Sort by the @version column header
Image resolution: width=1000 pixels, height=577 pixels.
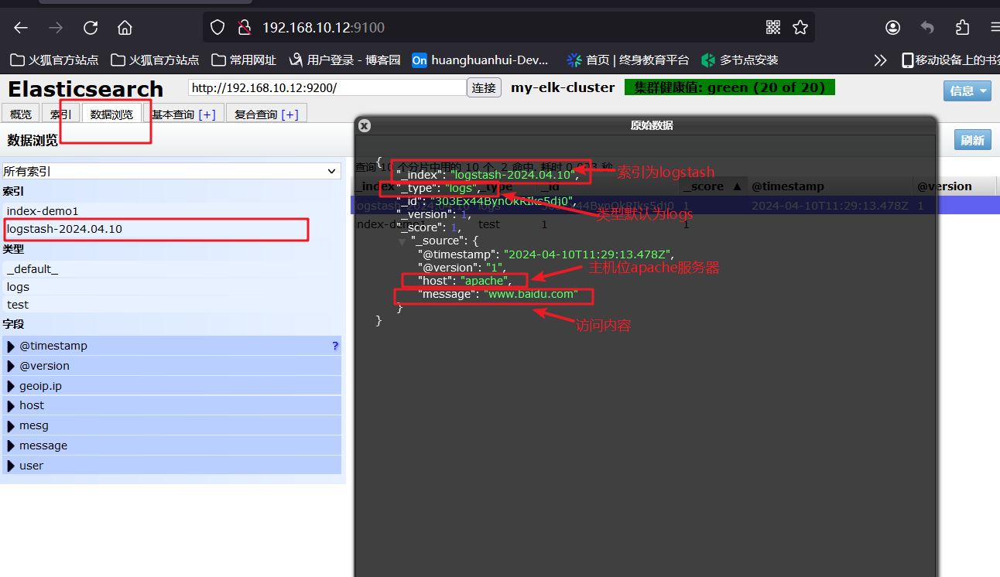[953, 186]
